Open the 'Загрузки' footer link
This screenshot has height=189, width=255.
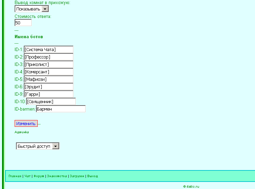pos(77,176)
